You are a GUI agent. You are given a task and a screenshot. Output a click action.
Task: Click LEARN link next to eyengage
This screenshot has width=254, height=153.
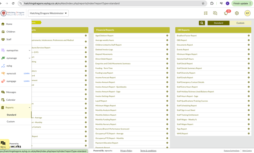point(27,81)
